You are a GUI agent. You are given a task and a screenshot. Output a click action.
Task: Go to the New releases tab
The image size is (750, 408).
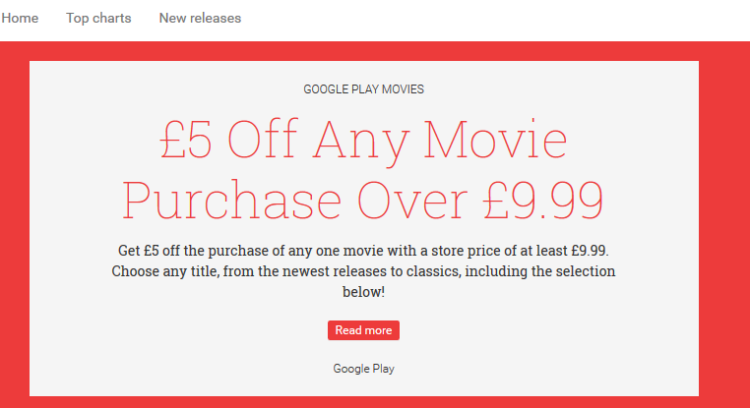click(200, 18)
